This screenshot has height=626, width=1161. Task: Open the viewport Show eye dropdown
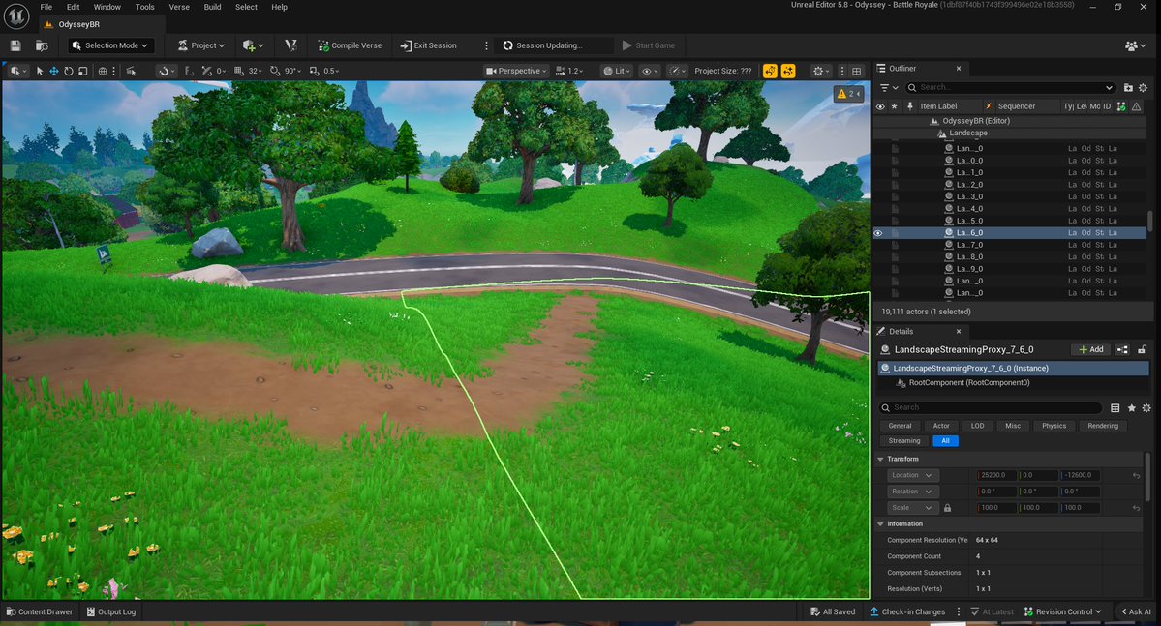coord(650,71)
